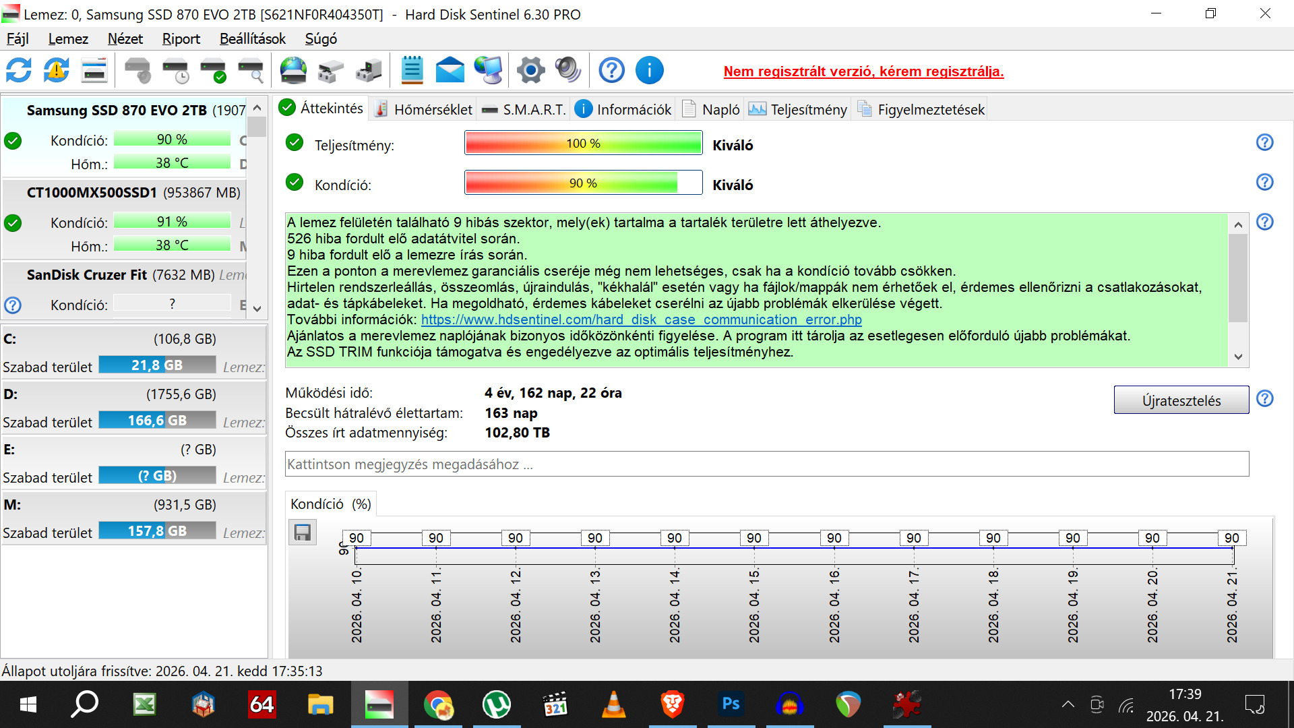Click the refresh with warning sign icon

click(x=57, y=70)
